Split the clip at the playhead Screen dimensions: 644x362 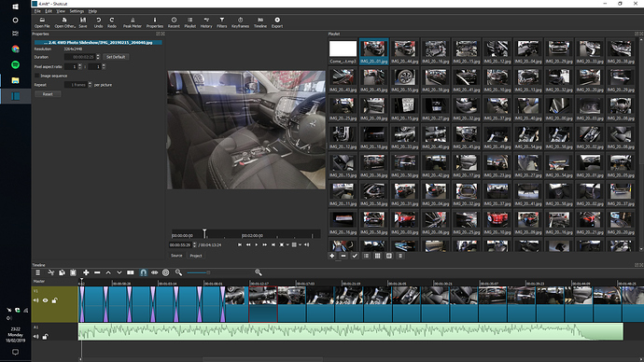[130, 272]
